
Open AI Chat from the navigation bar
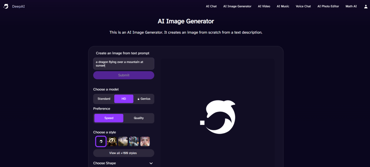(x=211, y=6)
